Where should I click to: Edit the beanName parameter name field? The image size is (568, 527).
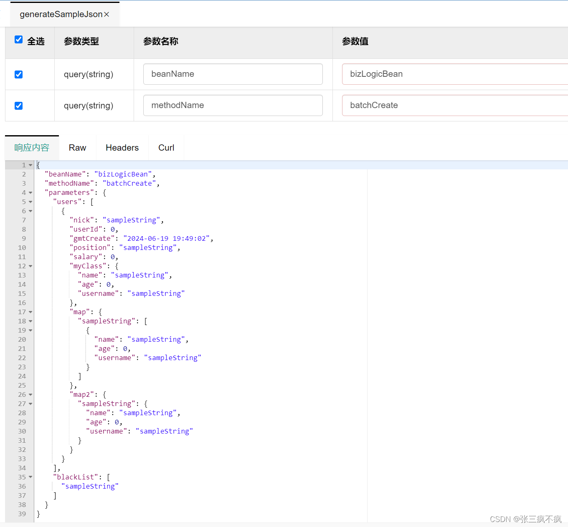pyautogui.click(x=233, y=74)
